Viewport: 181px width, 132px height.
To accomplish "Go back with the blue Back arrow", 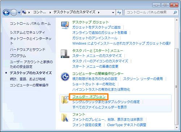I will click(6, 12).
